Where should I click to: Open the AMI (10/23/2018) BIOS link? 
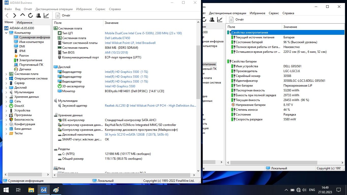(x=116, y=53)
